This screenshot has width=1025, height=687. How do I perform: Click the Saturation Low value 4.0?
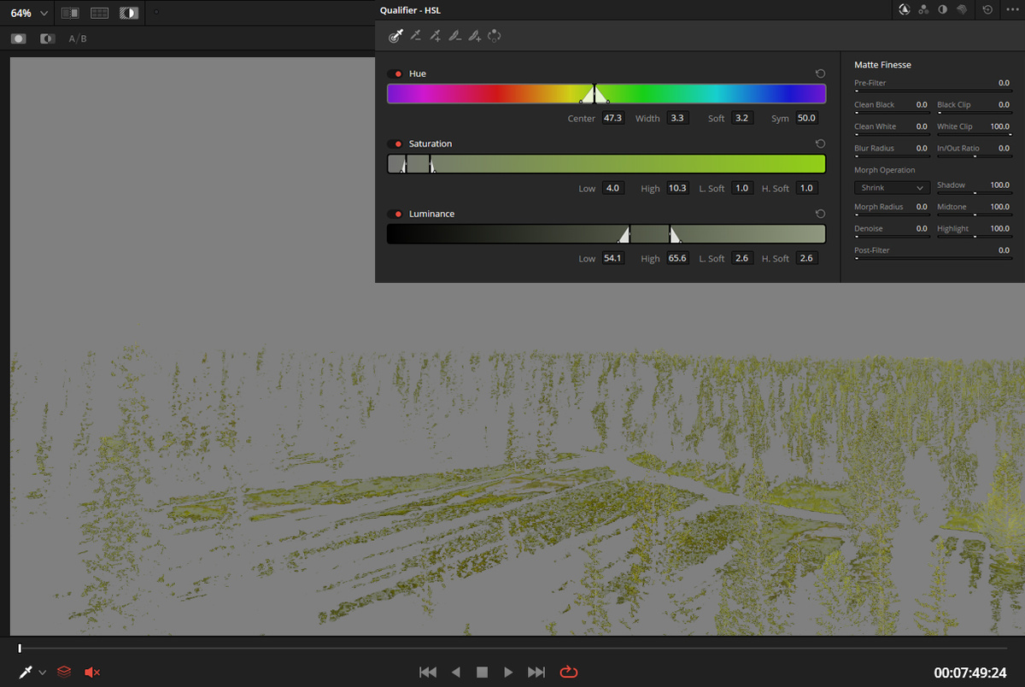(x=612, y=188)
